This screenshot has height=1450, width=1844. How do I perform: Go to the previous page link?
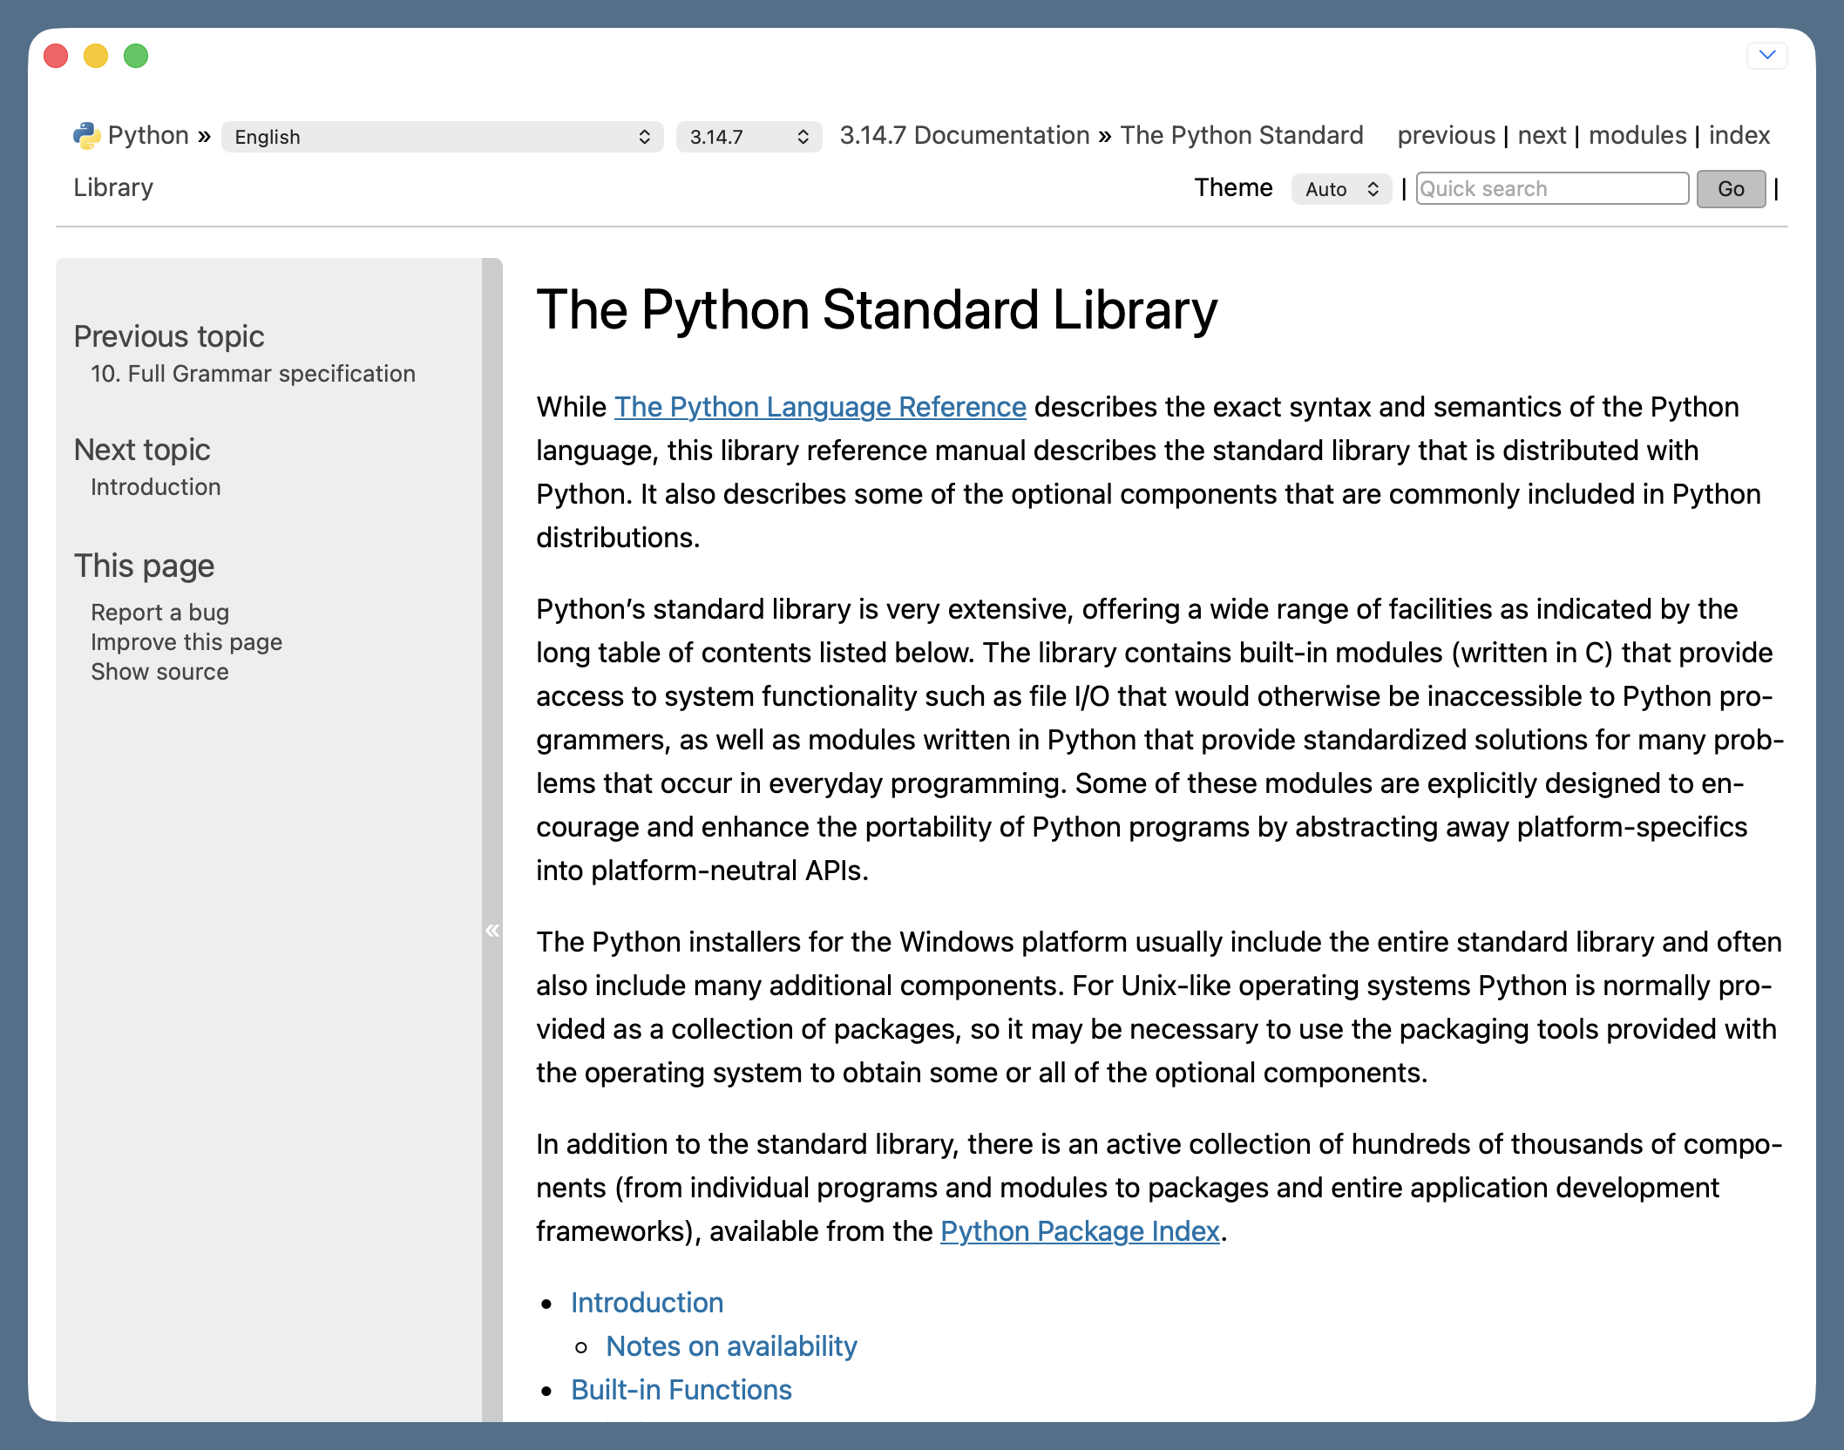[x=1446, y=135]
